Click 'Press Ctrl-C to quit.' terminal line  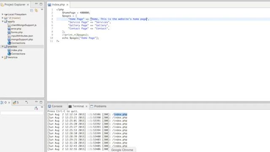[63, 111]
